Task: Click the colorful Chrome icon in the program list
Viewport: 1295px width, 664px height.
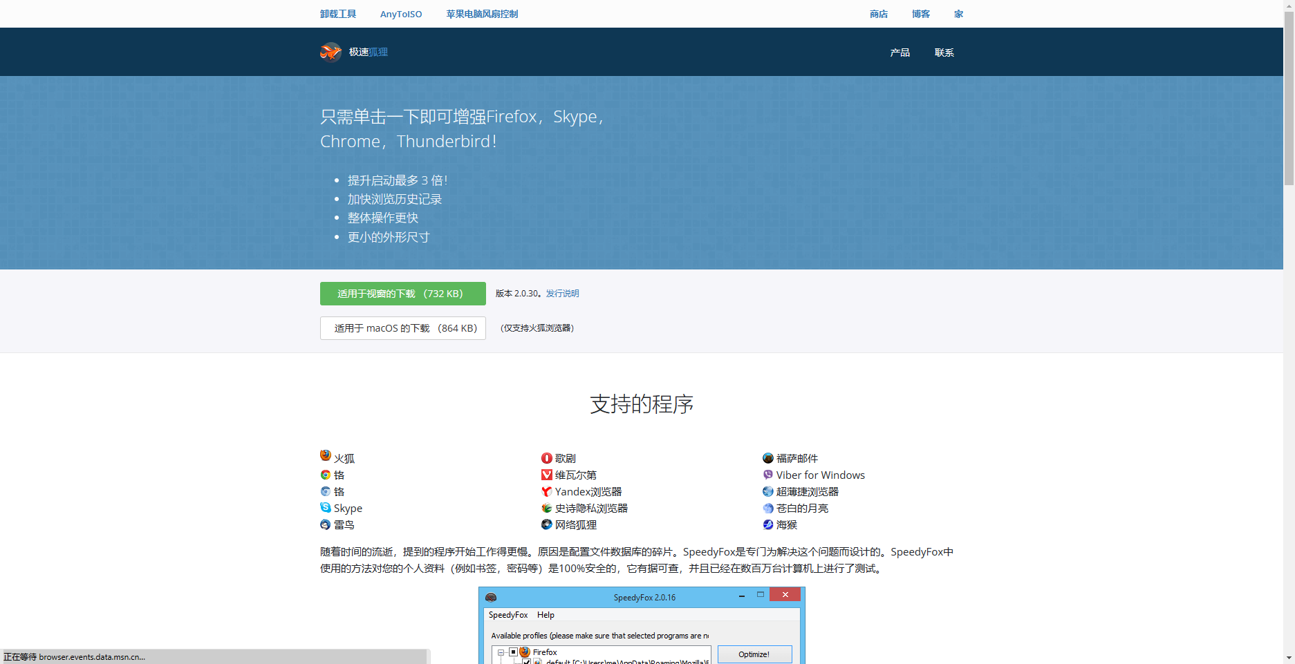Action: click(326, 475)
